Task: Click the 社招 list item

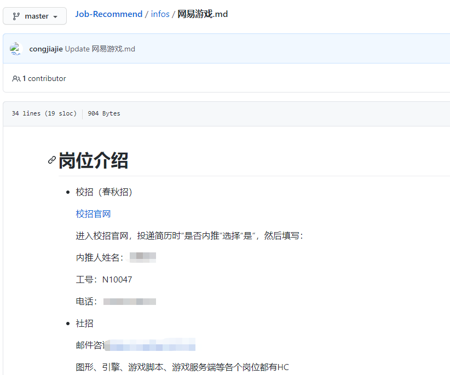Action: (x=84, y=324)
